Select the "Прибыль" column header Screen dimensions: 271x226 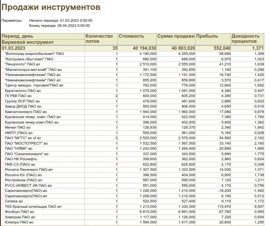[206, 36]
